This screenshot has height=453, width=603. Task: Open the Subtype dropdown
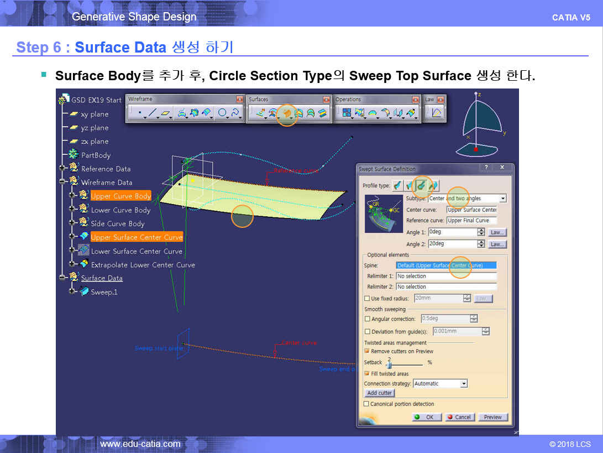pyautogui.click(x=502, y=199)
